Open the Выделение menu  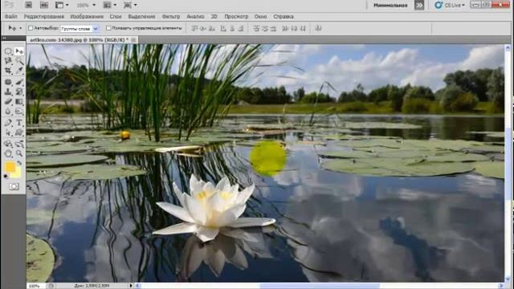click(x=141, y=16)
